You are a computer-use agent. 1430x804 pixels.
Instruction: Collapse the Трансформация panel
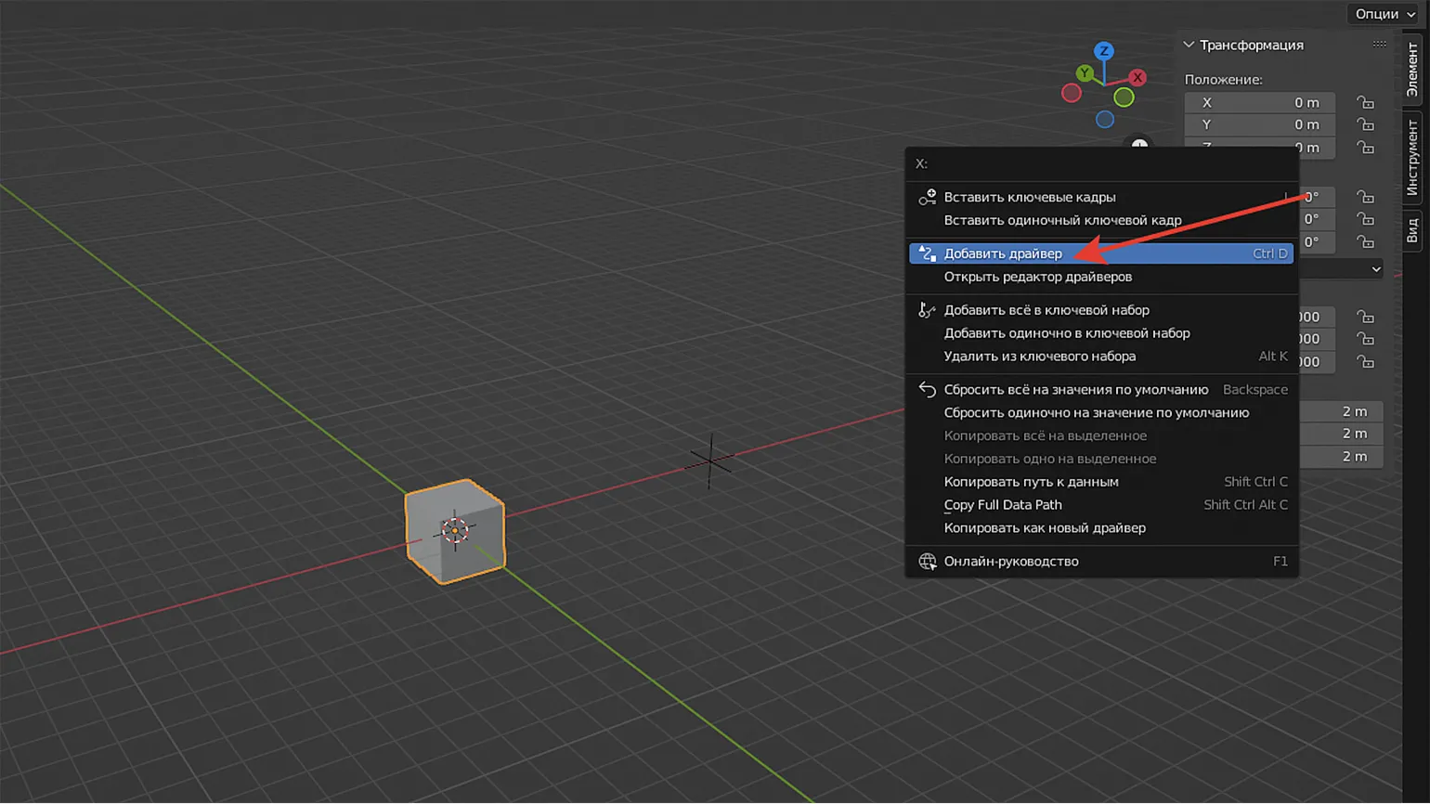pyautogui.click(x=1189, y=45)
